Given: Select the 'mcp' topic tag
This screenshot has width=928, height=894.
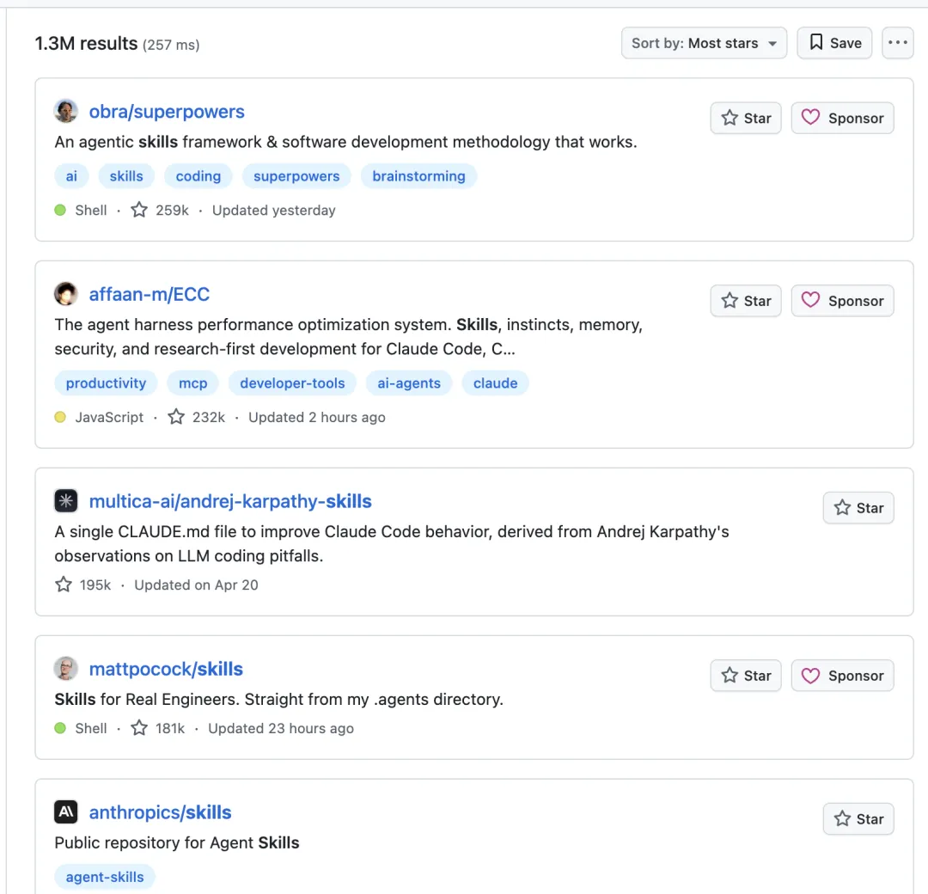Looking at the screenshot, I should (193, 383).
